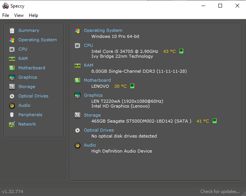Click the LENOVO motherboard text
The height and width of the screenshot is (196, 246).
[x=100, y=86]
